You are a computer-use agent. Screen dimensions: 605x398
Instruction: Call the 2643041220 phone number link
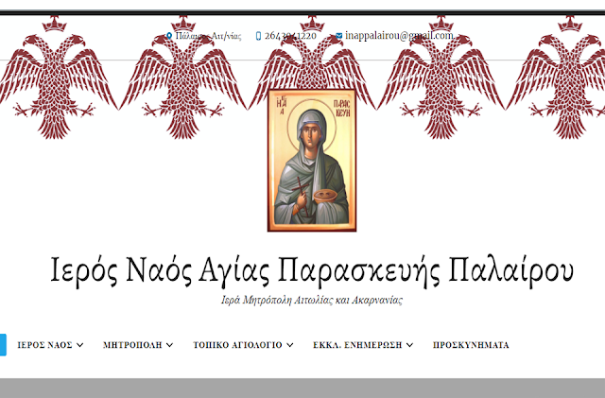(x=290, y=36)
